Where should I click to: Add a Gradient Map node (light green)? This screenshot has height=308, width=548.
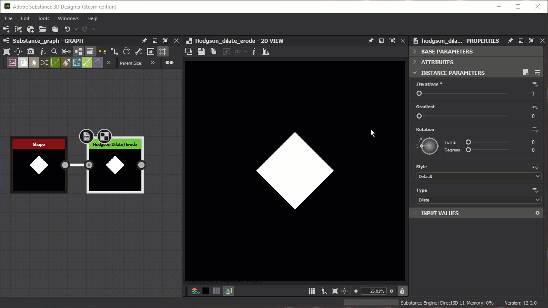[87, 62]
